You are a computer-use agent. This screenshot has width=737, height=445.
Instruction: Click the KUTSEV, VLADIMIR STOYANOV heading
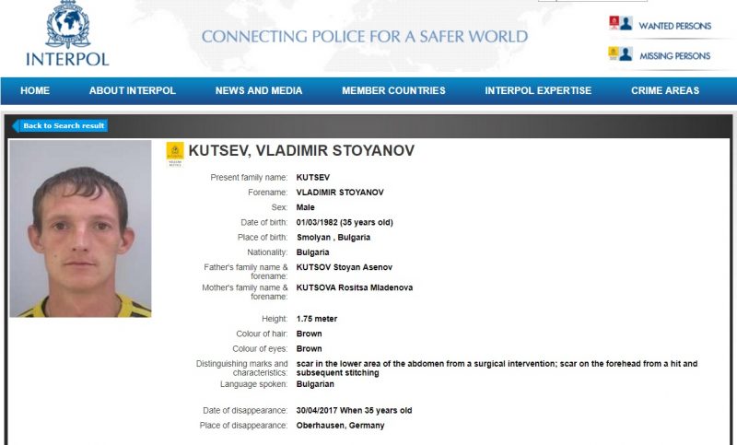(x=301, y=150)
